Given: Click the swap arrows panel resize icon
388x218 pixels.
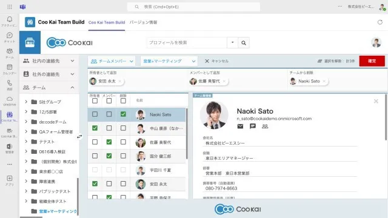Looking at the screenshot, I should pos(79,136).
